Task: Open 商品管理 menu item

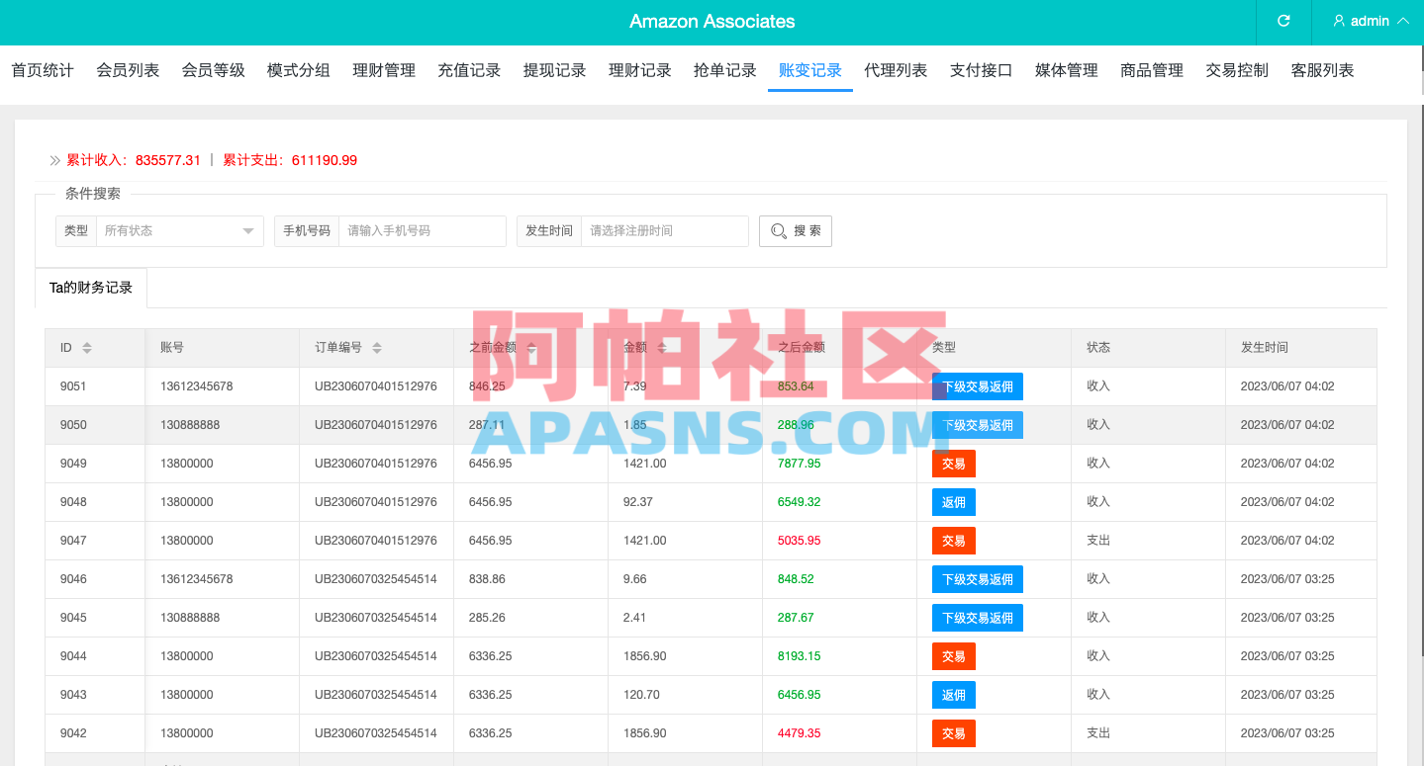Action: 1152,70
